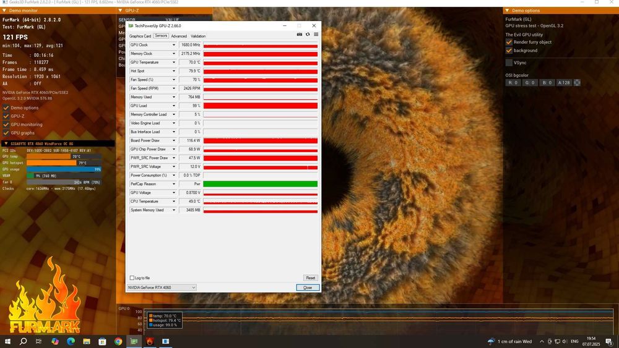This screenshot has width=619, height=348.
Task: Click the green PerfCap Reason graph
Action: pos(261,184)
